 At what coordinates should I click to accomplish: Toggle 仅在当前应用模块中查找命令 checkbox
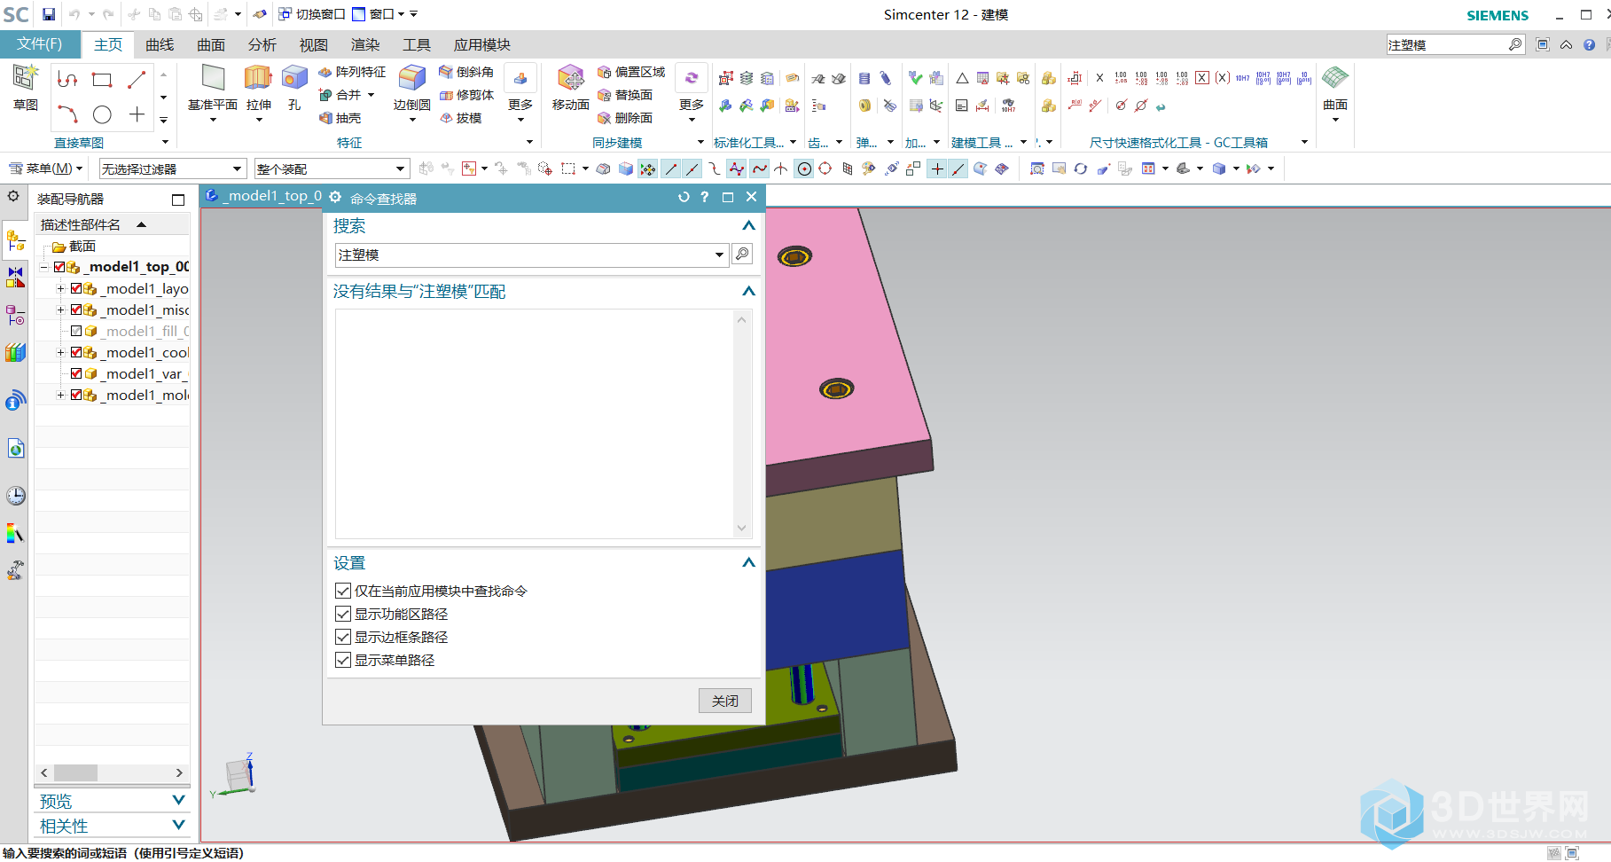click(x=343, y=591)
